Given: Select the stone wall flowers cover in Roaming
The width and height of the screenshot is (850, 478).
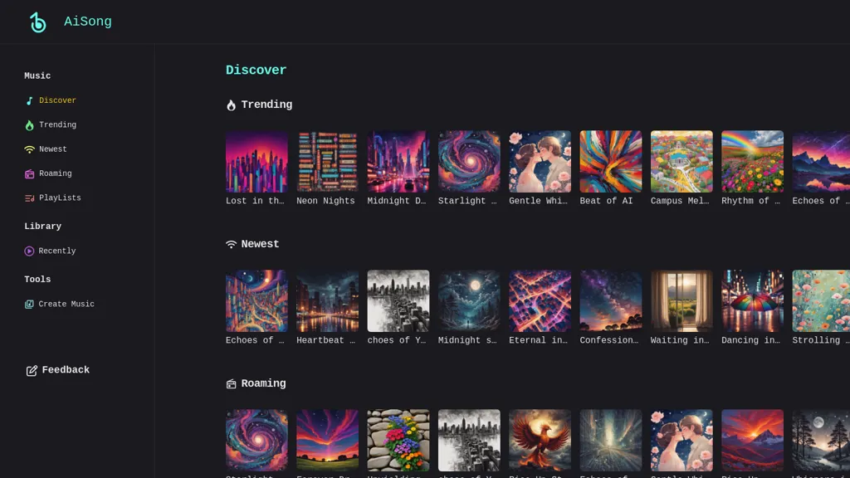Looking at the screenshot, I should [398, 440].
